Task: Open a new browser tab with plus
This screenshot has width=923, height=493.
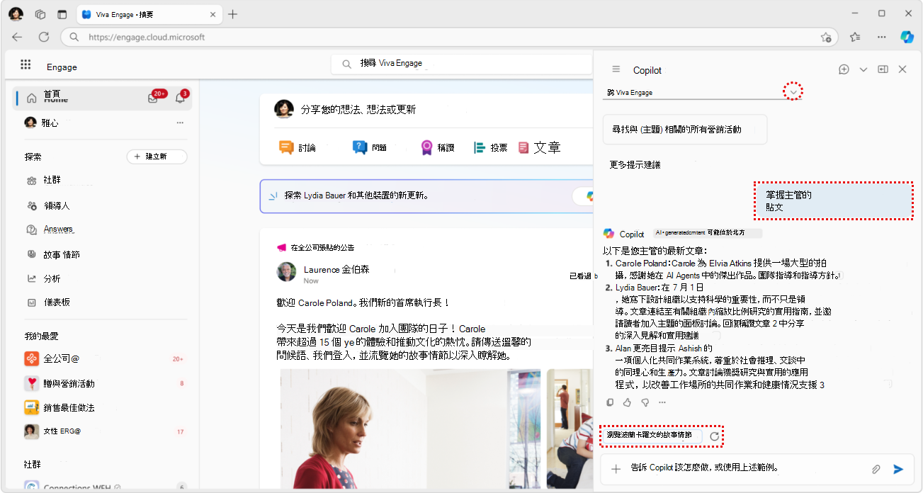Action: coord(233,14)
